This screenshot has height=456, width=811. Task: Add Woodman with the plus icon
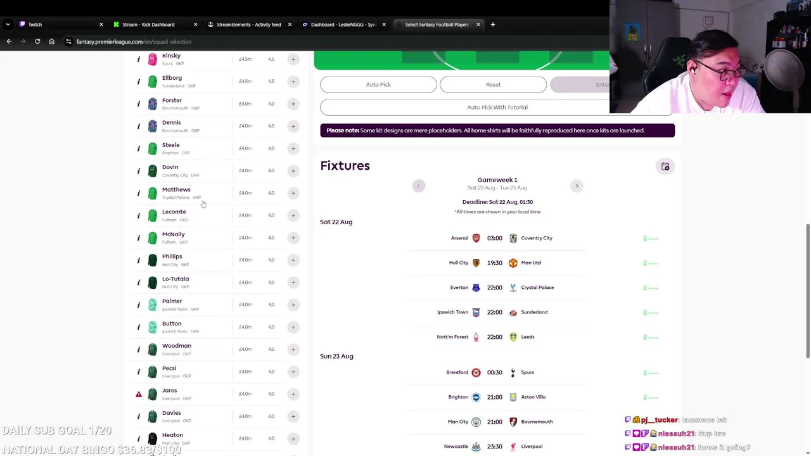coord(293,350)
